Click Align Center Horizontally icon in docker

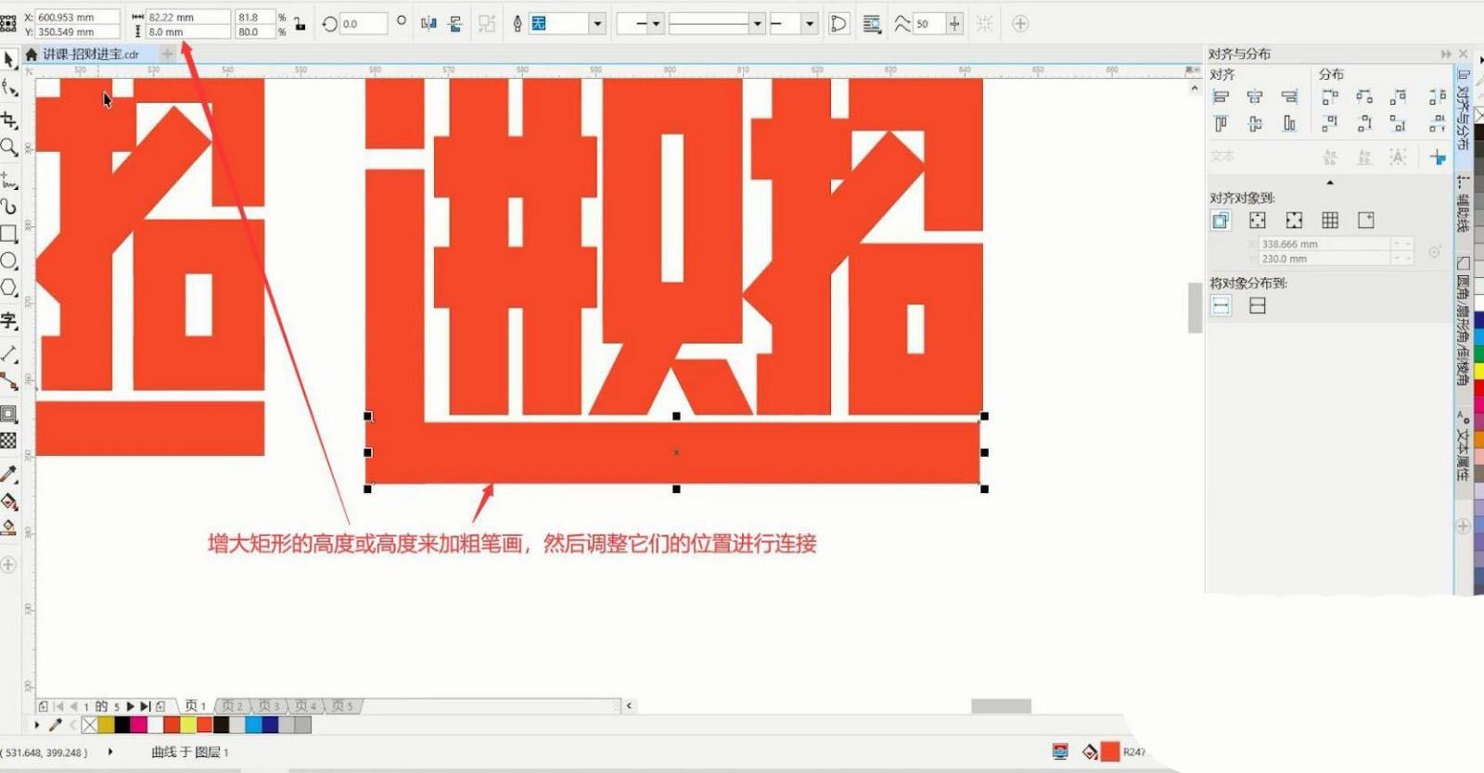coord(1255,96)
